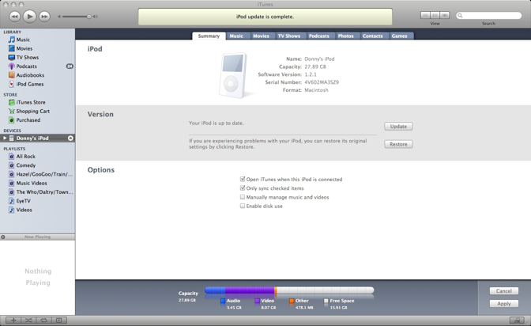Click the volume slider knob
The height and width of the screenshot is (326, 531).
[x=88, y=16]
